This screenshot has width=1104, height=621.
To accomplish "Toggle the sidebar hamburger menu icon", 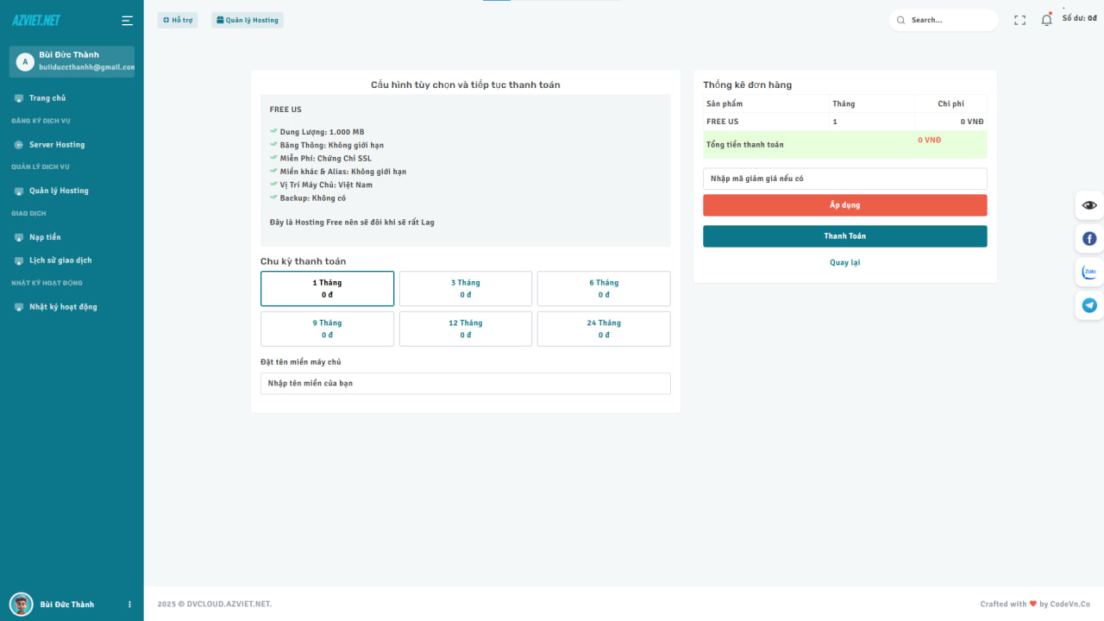I will tap(127, 21).
